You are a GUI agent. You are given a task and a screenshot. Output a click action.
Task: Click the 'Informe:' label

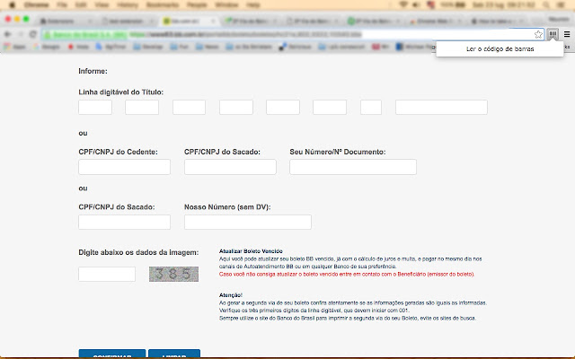pos(93,71)
